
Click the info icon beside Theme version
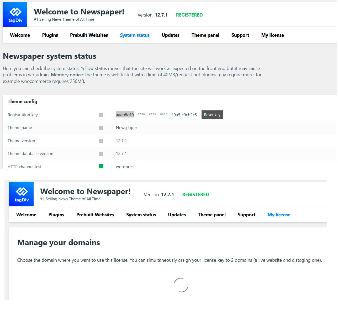[101, 141]
